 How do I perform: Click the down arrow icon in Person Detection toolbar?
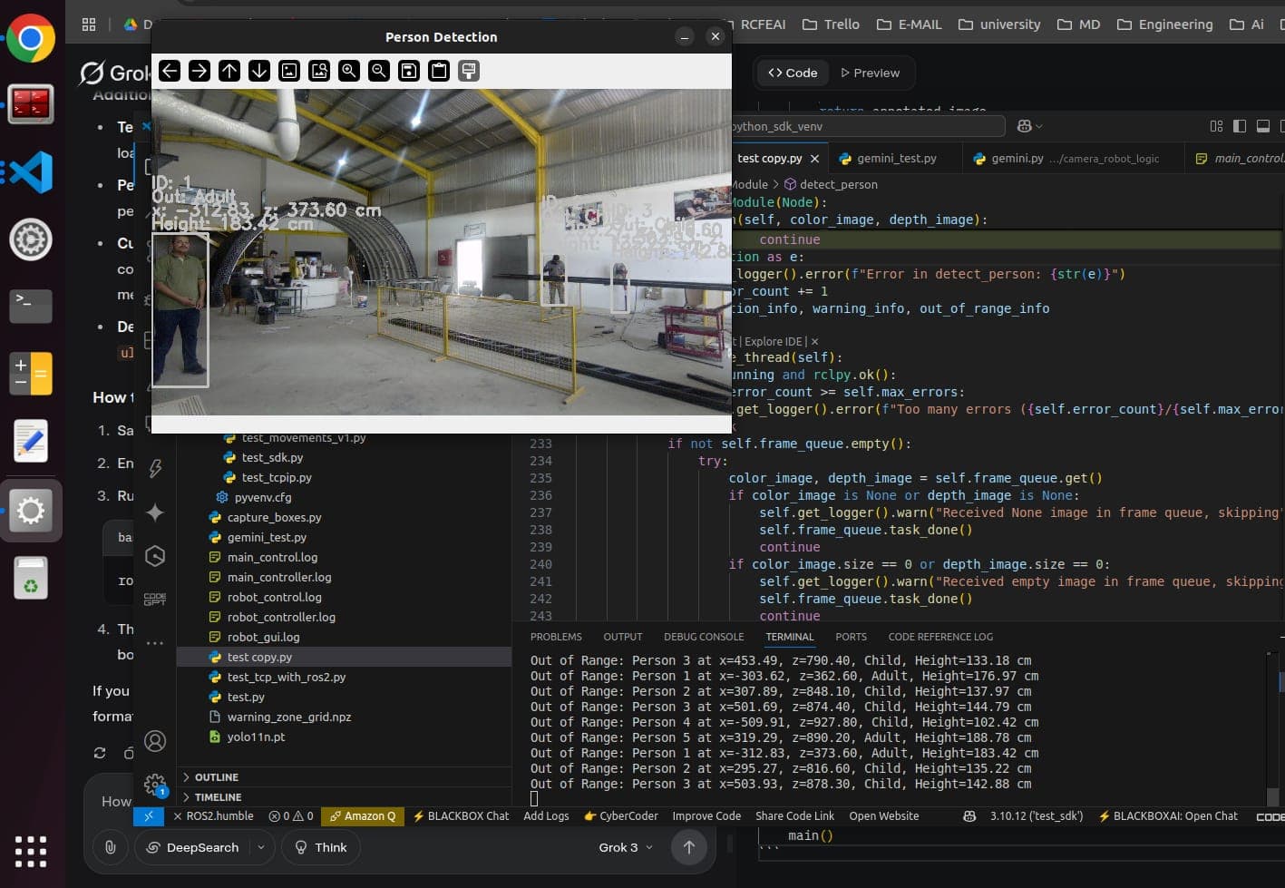[259, 71]
